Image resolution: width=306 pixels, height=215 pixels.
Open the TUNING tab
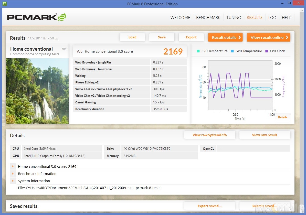234,18
